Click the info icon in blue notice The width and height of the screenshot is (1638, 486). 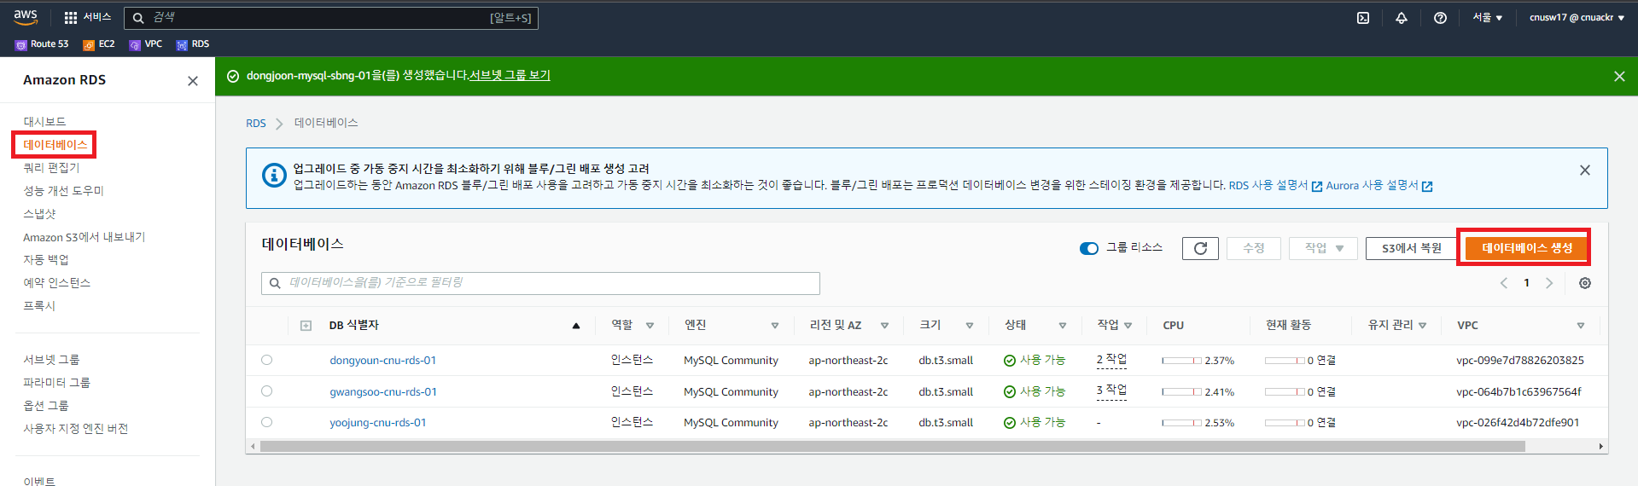(274, 176)
